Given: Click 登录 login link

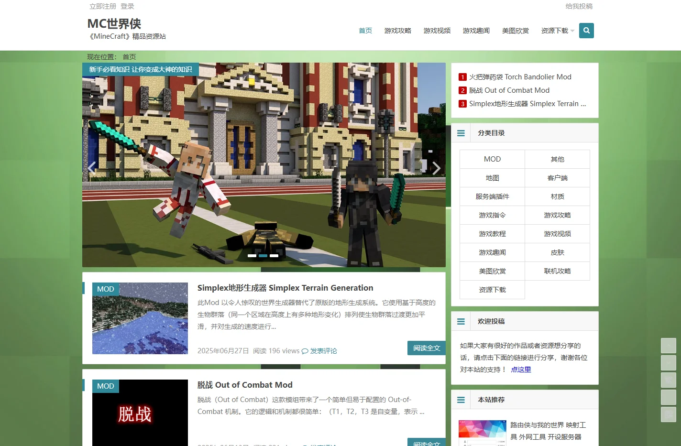Looking at the screenshot, I should pyautogui.click(x=127, y=6).
